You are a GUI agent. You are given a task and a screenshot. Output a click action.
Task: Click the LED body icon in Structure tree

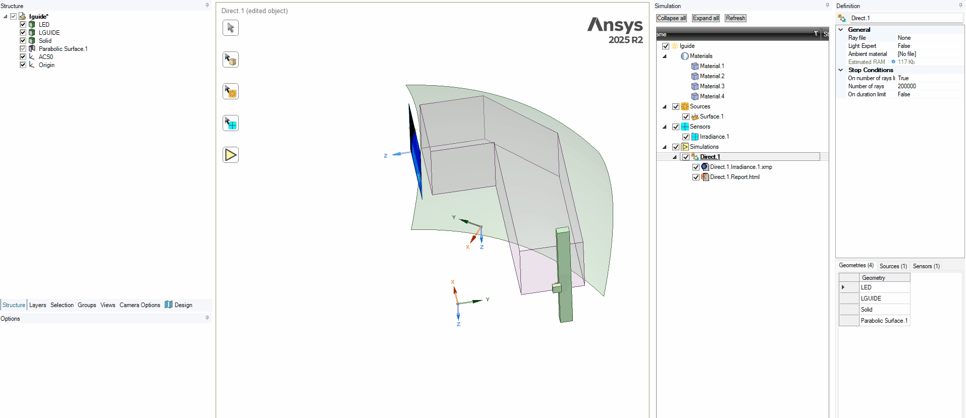pos(32,24)
